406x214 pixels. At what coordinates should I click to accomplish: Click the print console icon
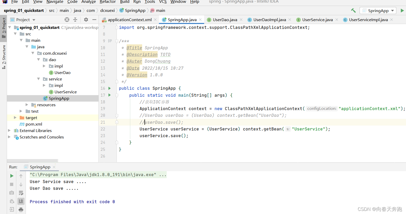[21, 209]
